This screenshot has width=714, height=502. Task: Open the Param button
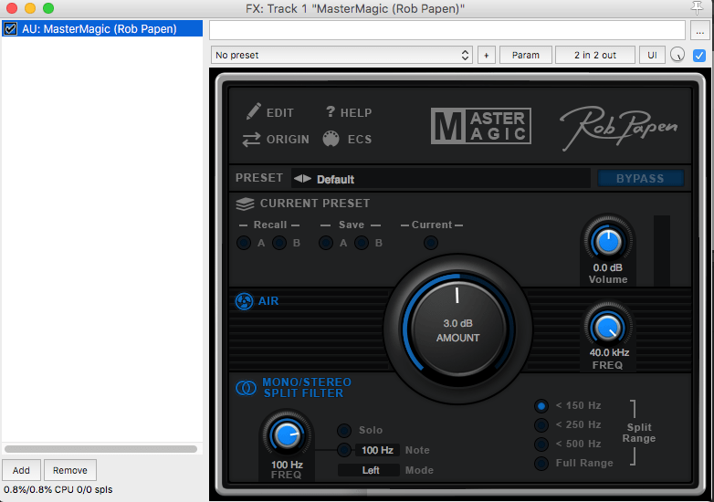pos(526,55)
